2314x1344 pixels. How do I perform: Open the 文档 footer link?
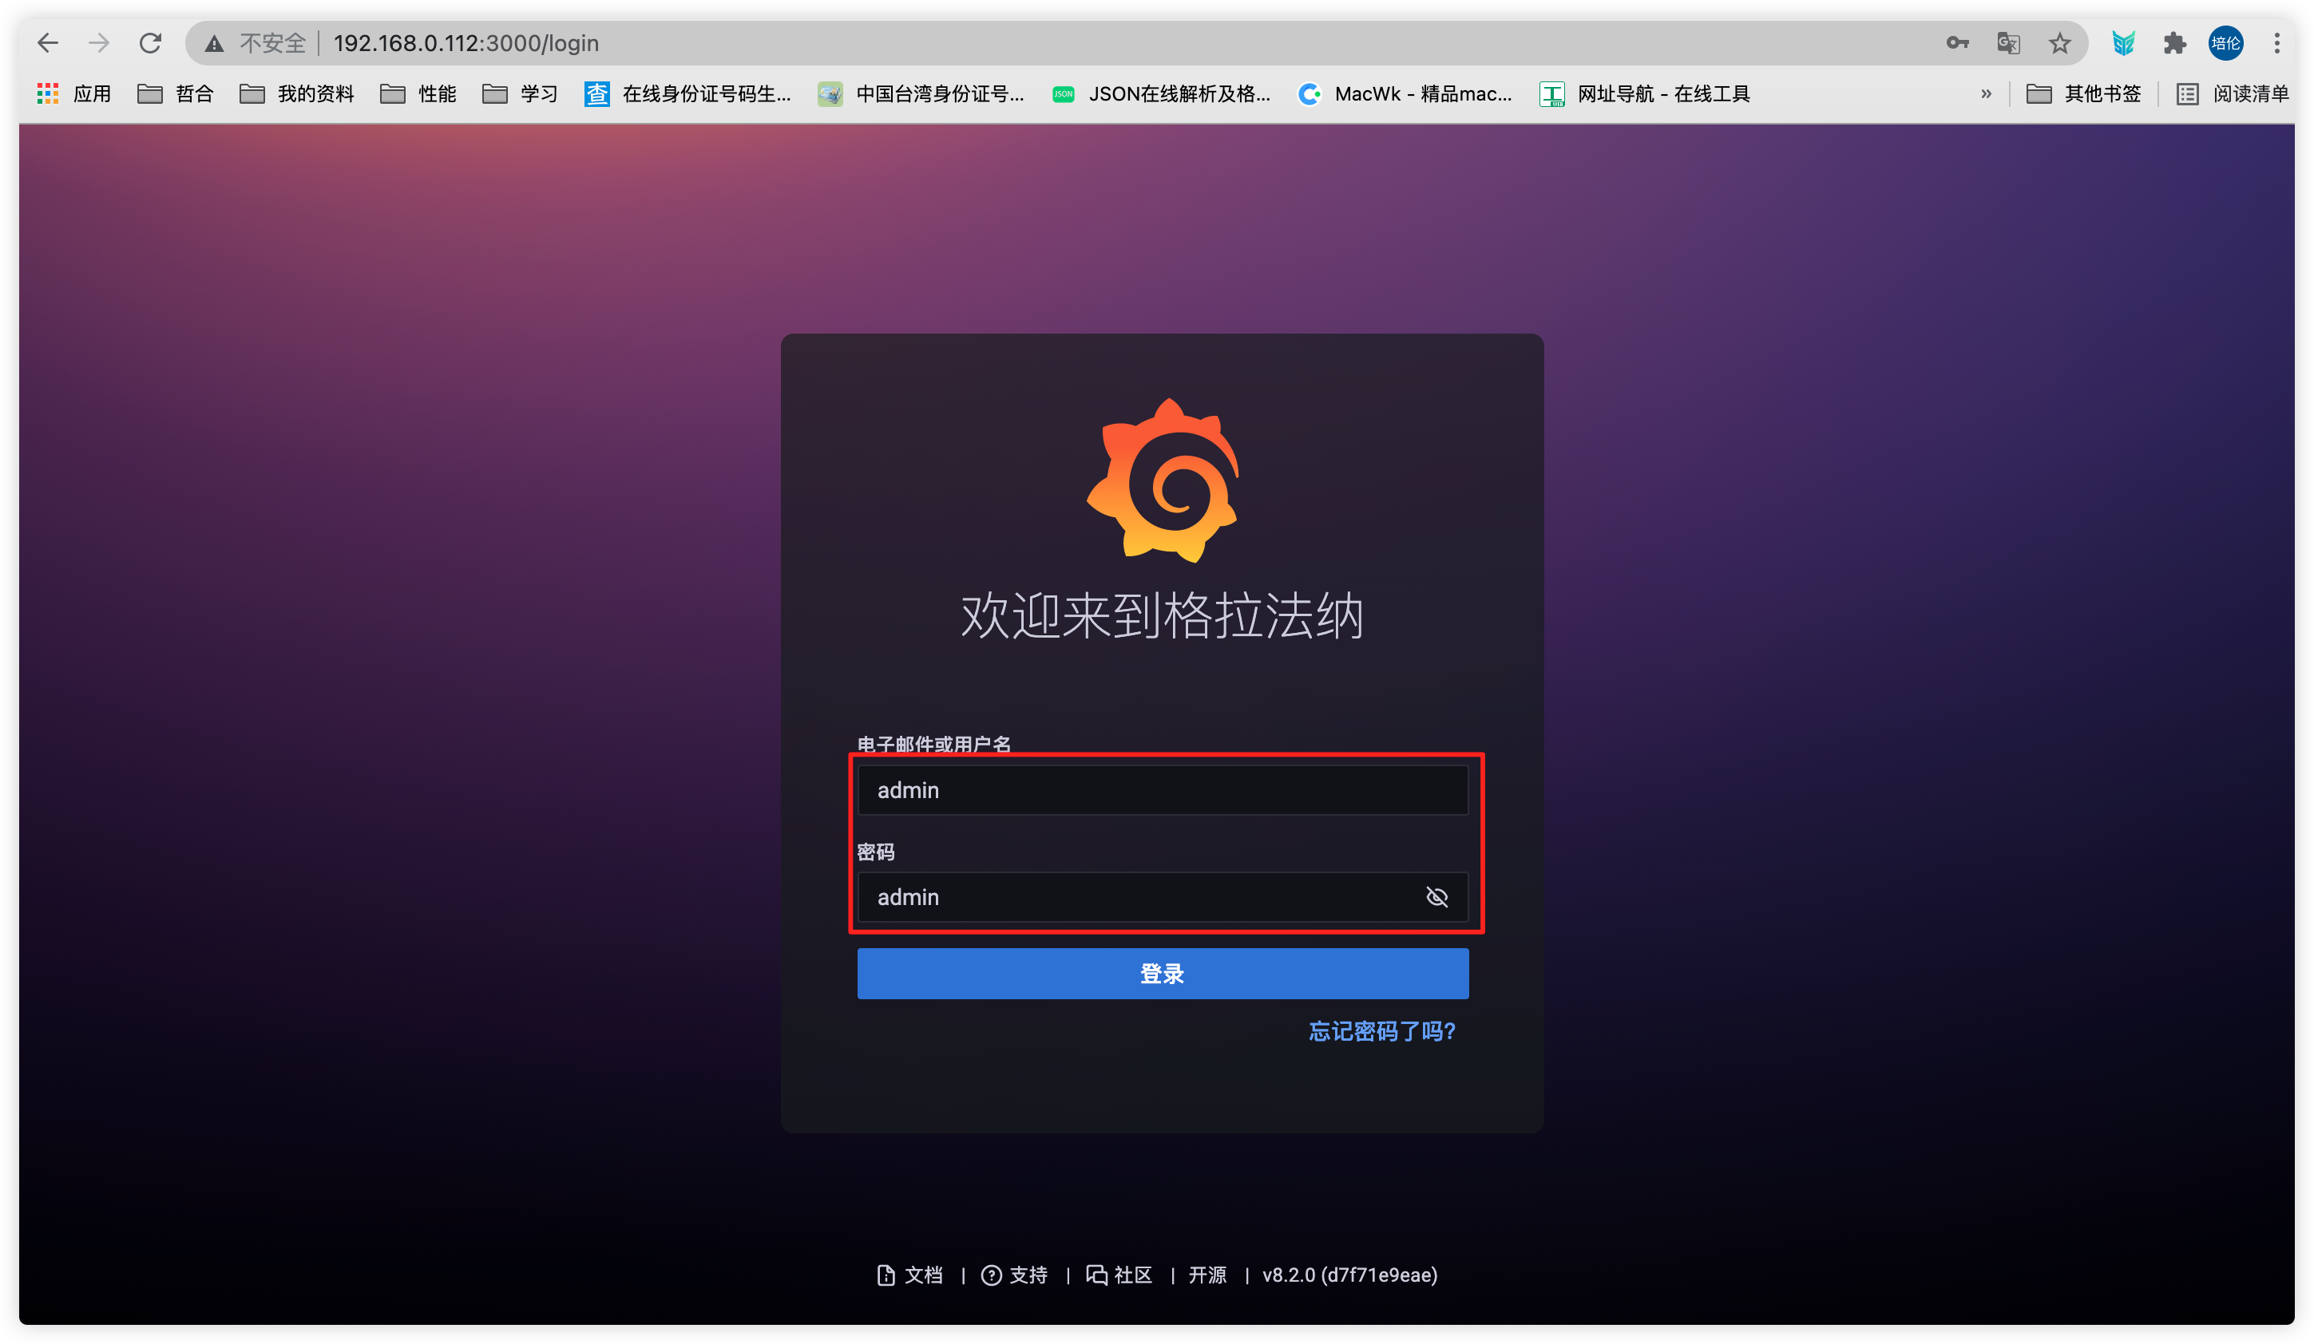tap(910, 1275)
